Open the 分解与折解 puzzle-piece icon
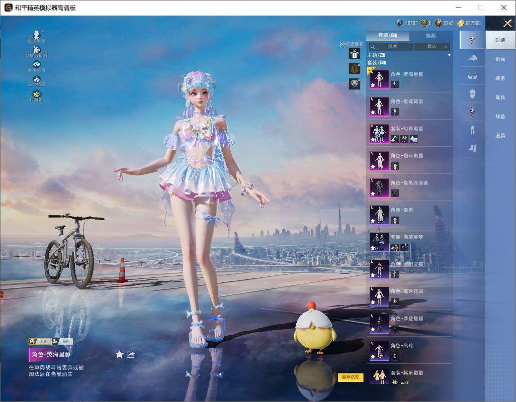 (37, 50)
